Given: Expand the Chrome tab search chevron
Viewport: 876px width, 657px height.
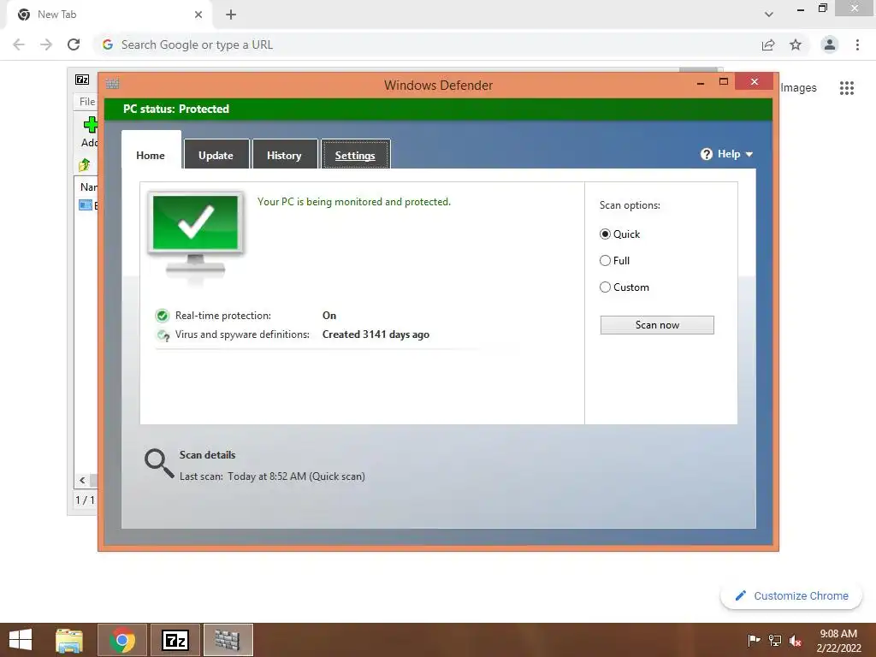Looking at the screenshot, I should point(769,15).
